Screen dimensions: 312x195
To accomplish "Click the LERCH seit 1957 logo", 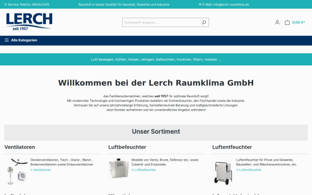I will click(x=29, y=22).
